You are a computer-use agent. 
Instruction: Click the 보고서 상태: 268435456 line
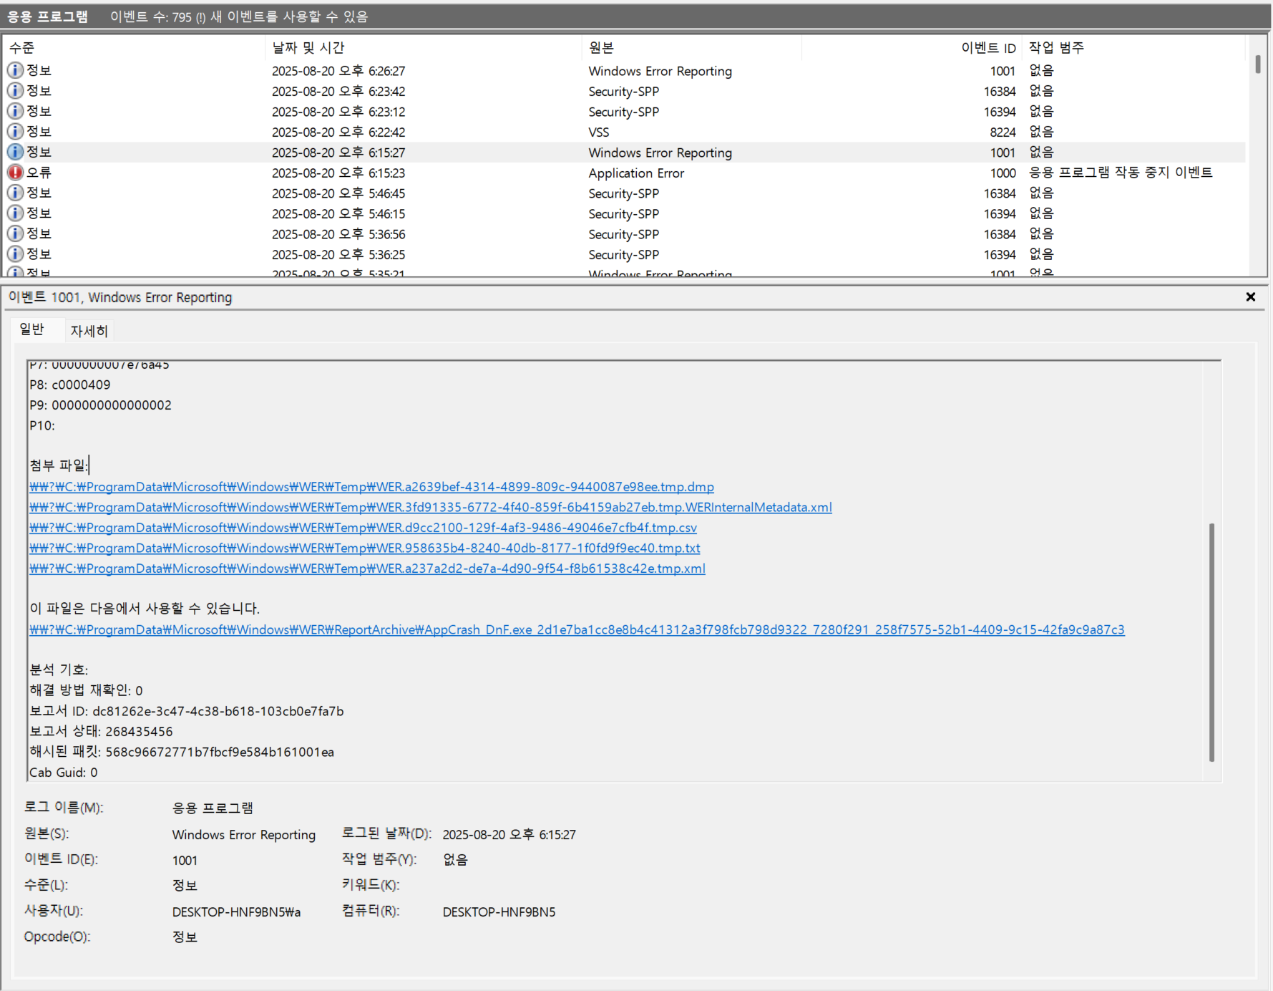point(101,731)
